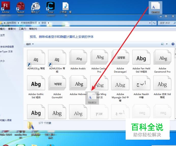
Task: Click the fonts folder icon in address bar
Action: click(x=1, y=23)
